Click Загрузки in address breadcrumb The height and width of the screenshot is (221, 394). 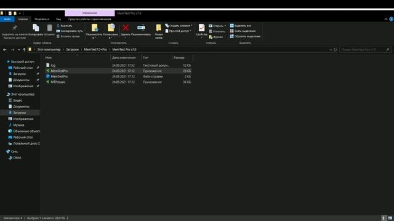(73, 50)
